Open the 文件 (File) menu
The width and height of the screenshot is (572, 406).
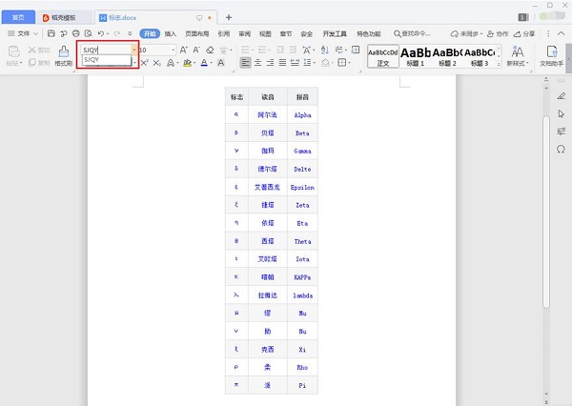(x=23, y=33)
